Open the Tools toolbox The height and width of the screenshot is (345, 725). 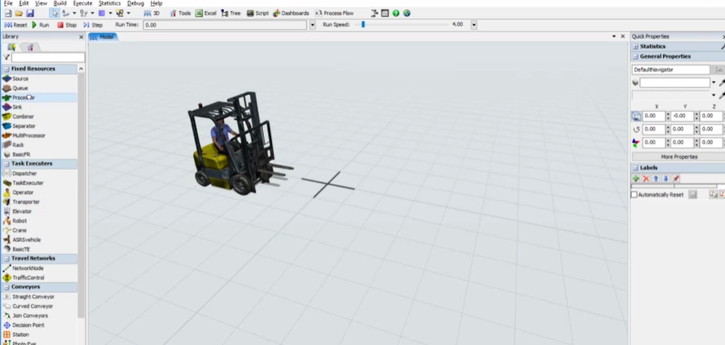tap(180, 13)
